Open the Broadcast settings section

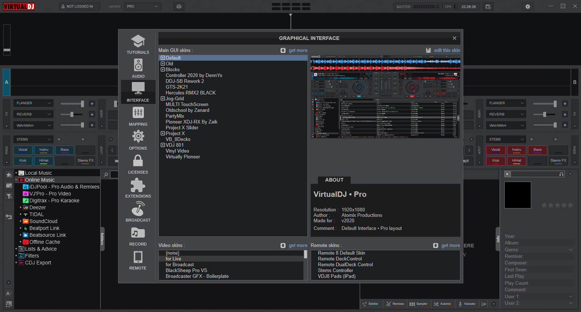click(138, 212)
